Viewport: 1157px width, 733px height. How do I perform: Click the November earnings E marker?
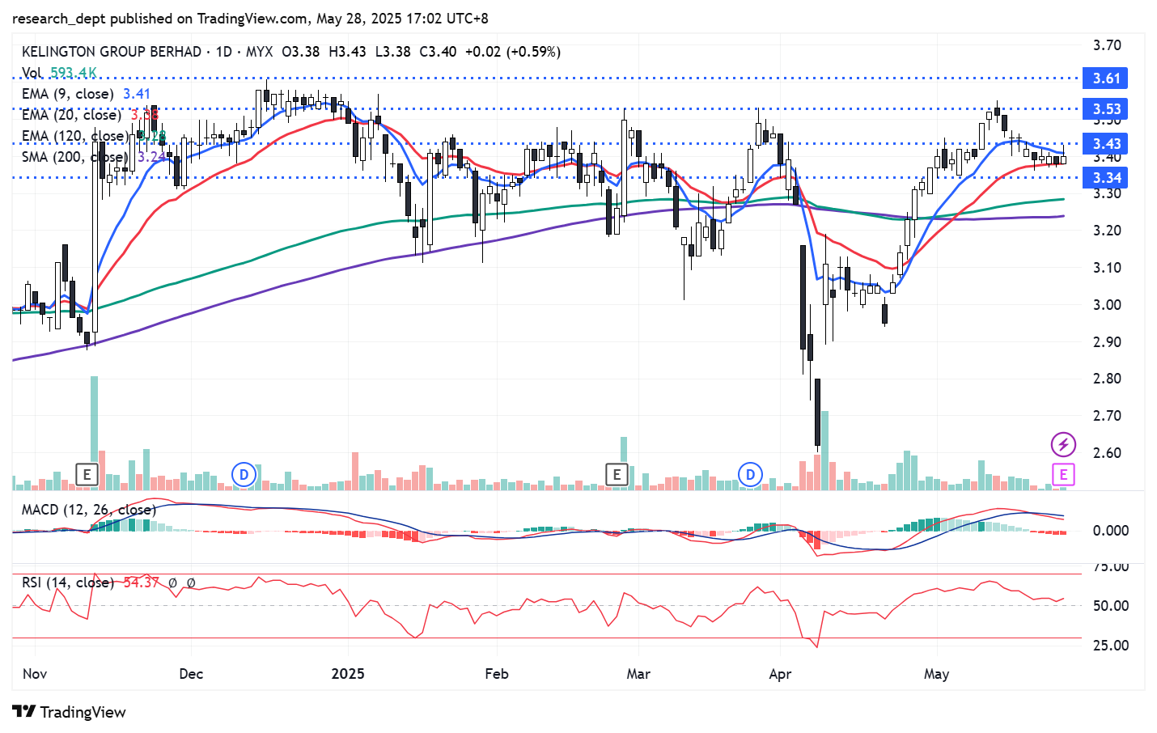(x=87, y=475)
